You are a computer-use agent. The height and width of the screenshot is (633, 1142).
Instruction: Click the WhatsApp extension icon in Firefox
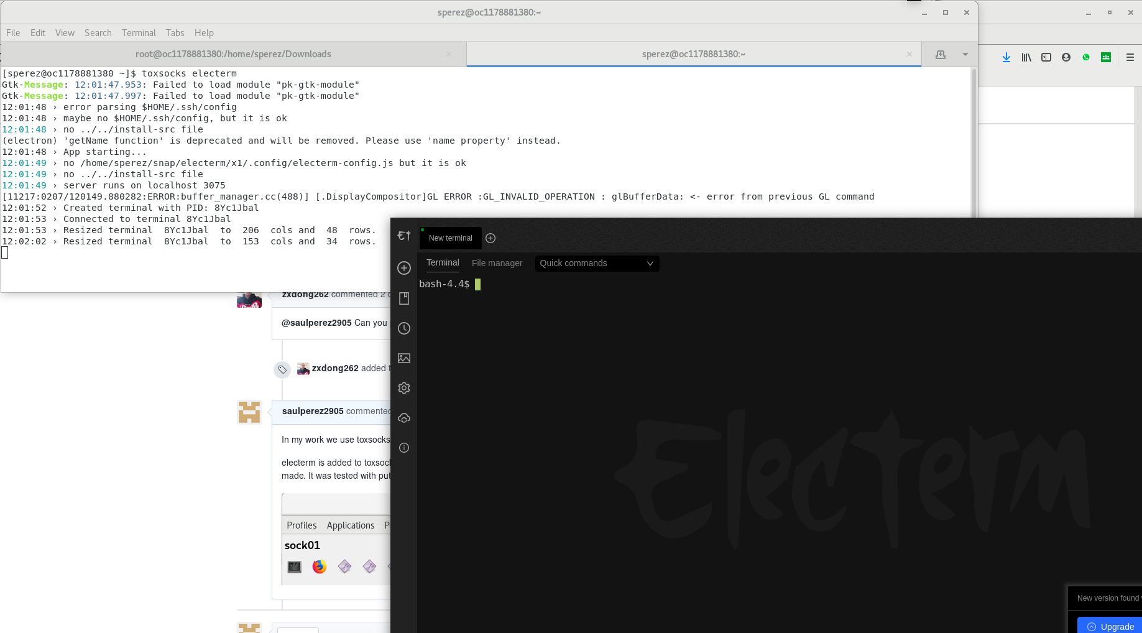click(1086, 57)
